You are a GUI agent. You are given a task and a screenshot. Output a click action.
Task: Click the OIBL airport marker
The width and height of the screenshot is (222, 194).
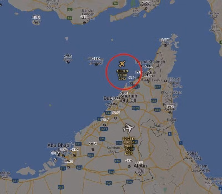click(x=85, y=23)
